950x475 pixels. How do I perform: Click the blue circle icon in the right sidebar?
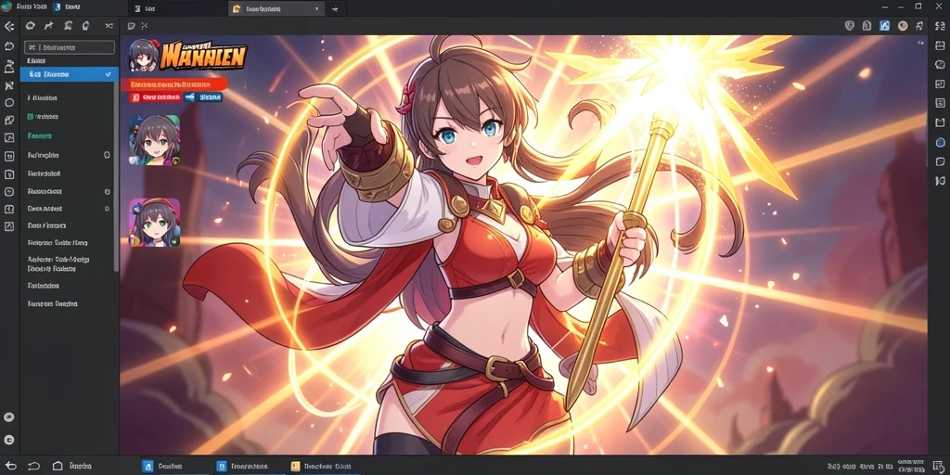point(940,142)
